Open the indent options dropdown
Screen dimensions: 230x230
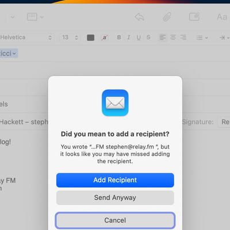tap(224, 37)
